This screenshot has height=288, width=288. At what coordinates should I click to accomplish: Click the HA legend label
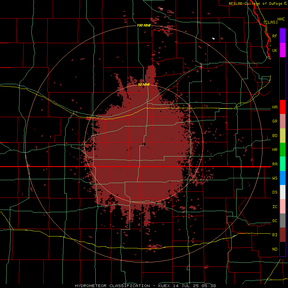[275, 107]
